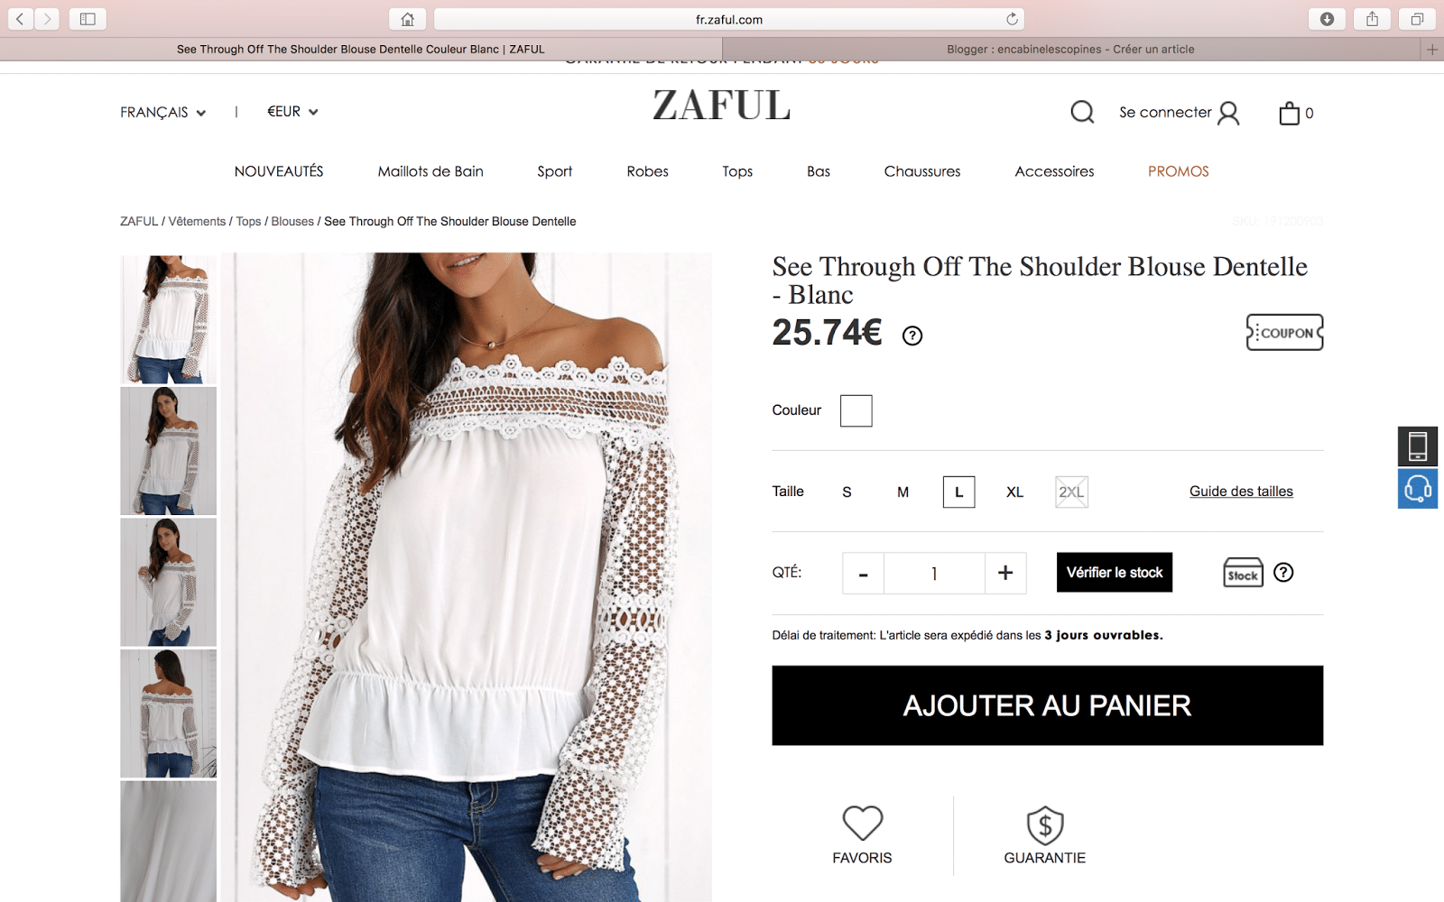Screen dimensions: 1444x902
Task: Open the COUPON ticket icon
Action: (x=1284, y=333)
